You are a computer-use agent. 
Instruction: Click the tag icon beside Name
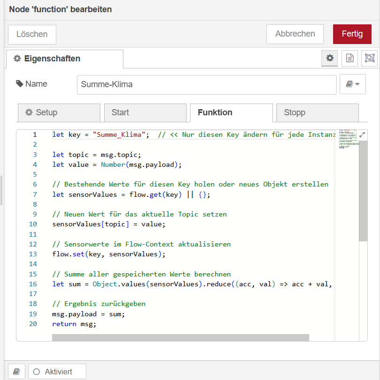(19, 84)
